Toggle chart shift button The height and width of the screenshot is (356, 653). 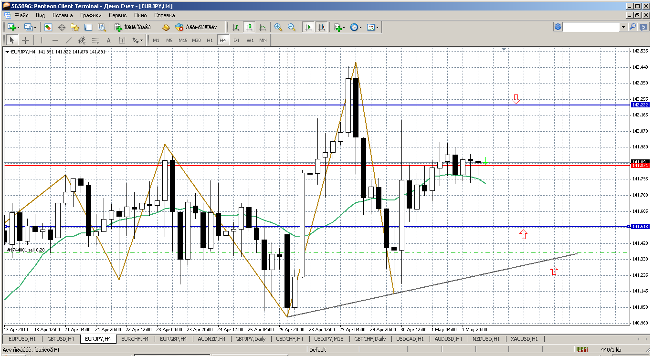322,27
